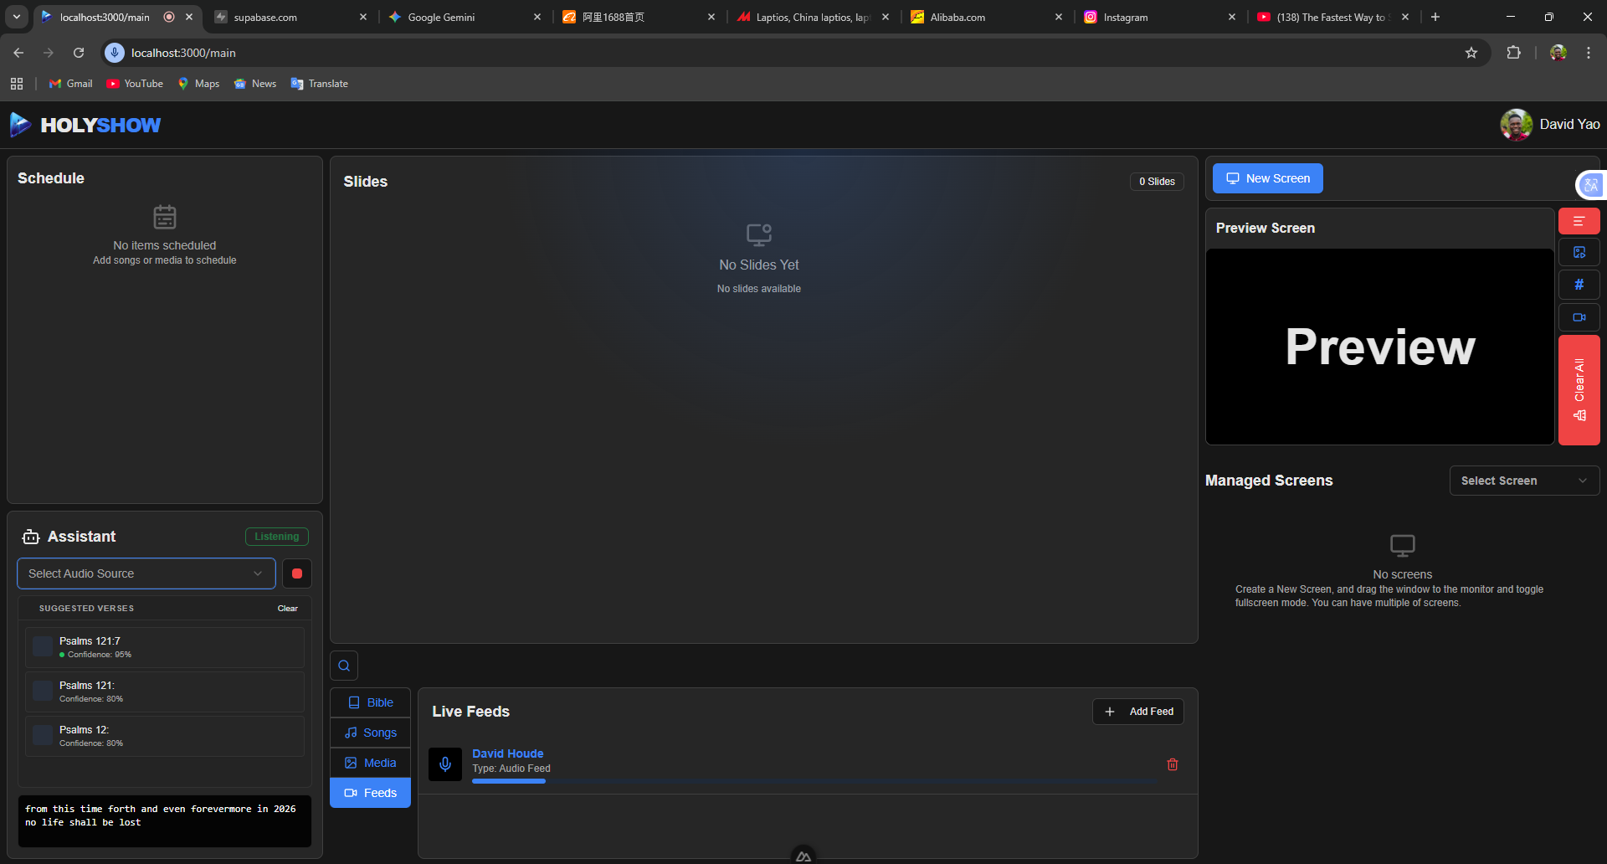This screenshot has height=864, width=1607.
Task: Click the David Houde feed name
Action: (508, 753)
